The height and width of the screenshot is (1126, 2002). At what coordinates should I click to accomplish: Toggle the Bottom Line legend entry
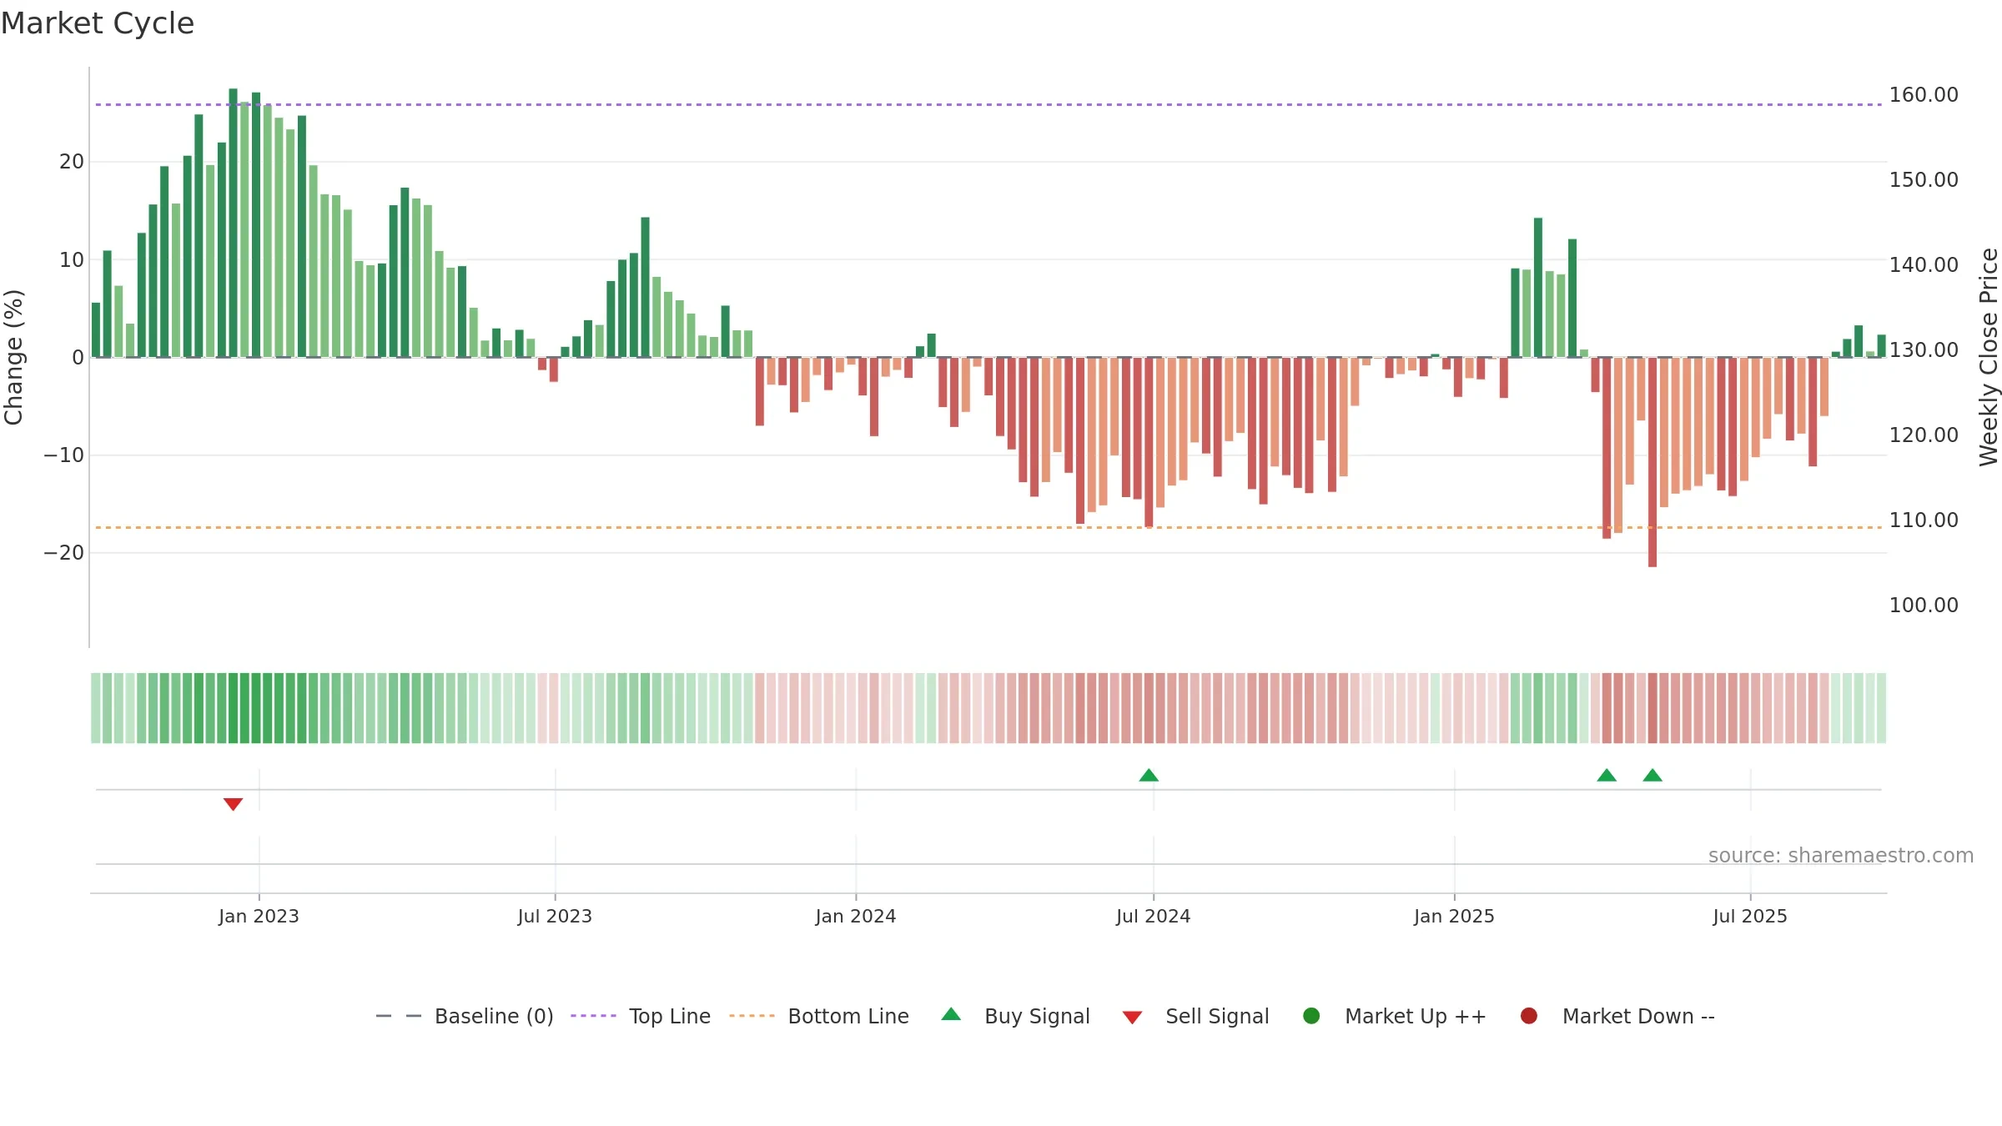click(819, 1016)
